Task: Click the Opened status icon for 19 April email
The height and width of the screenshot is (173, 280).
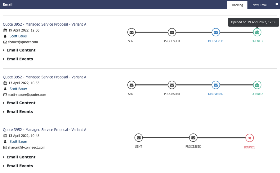Action: (257, 32)
